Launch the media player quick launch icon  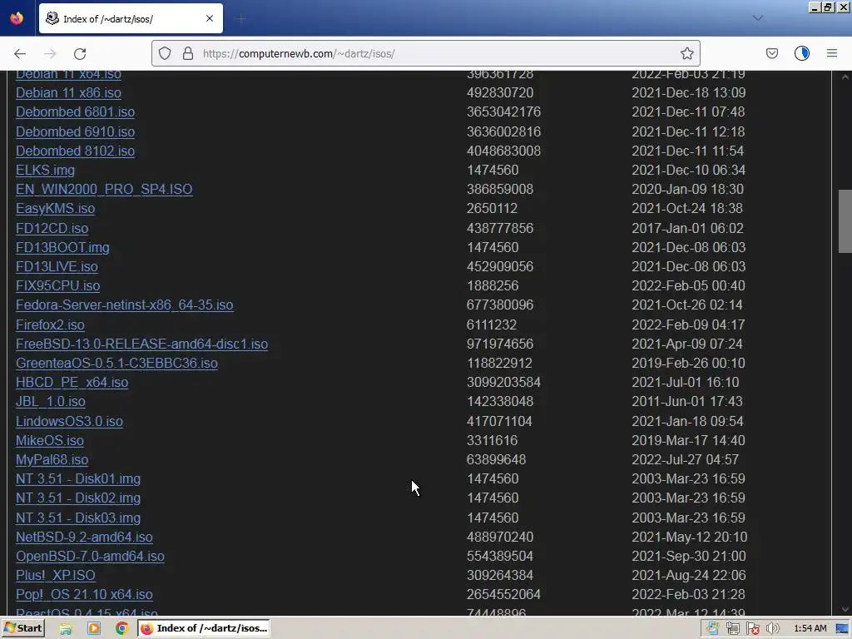94,629
